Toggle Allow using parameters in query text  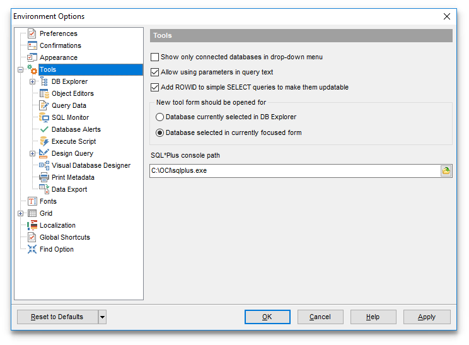(x=154, y=72)
